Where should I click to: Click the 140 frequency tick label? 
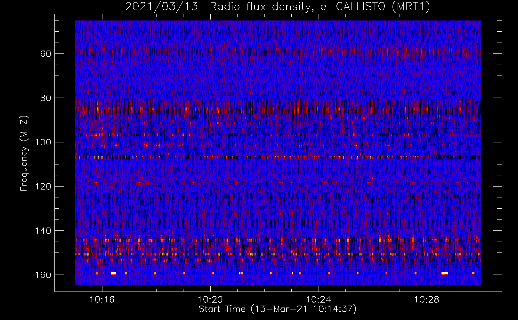(x=43, y=231)
